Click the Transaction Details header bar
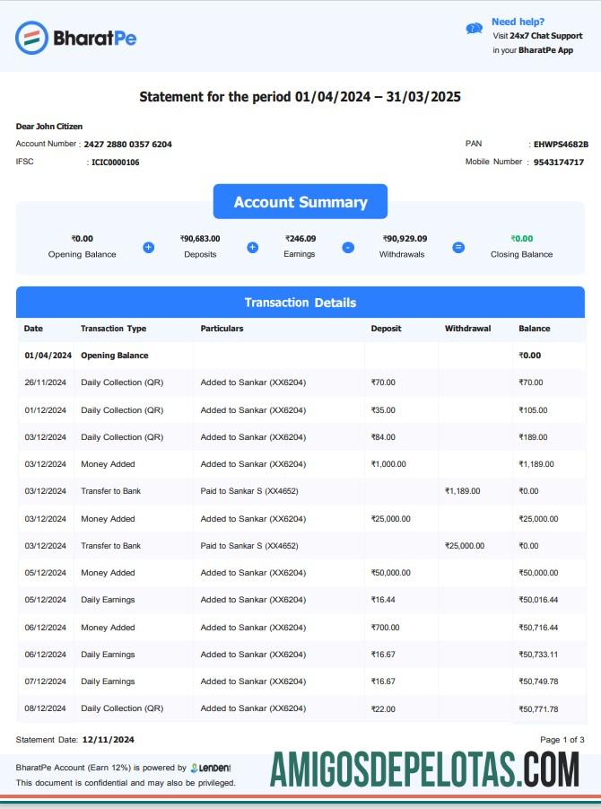 300,303
